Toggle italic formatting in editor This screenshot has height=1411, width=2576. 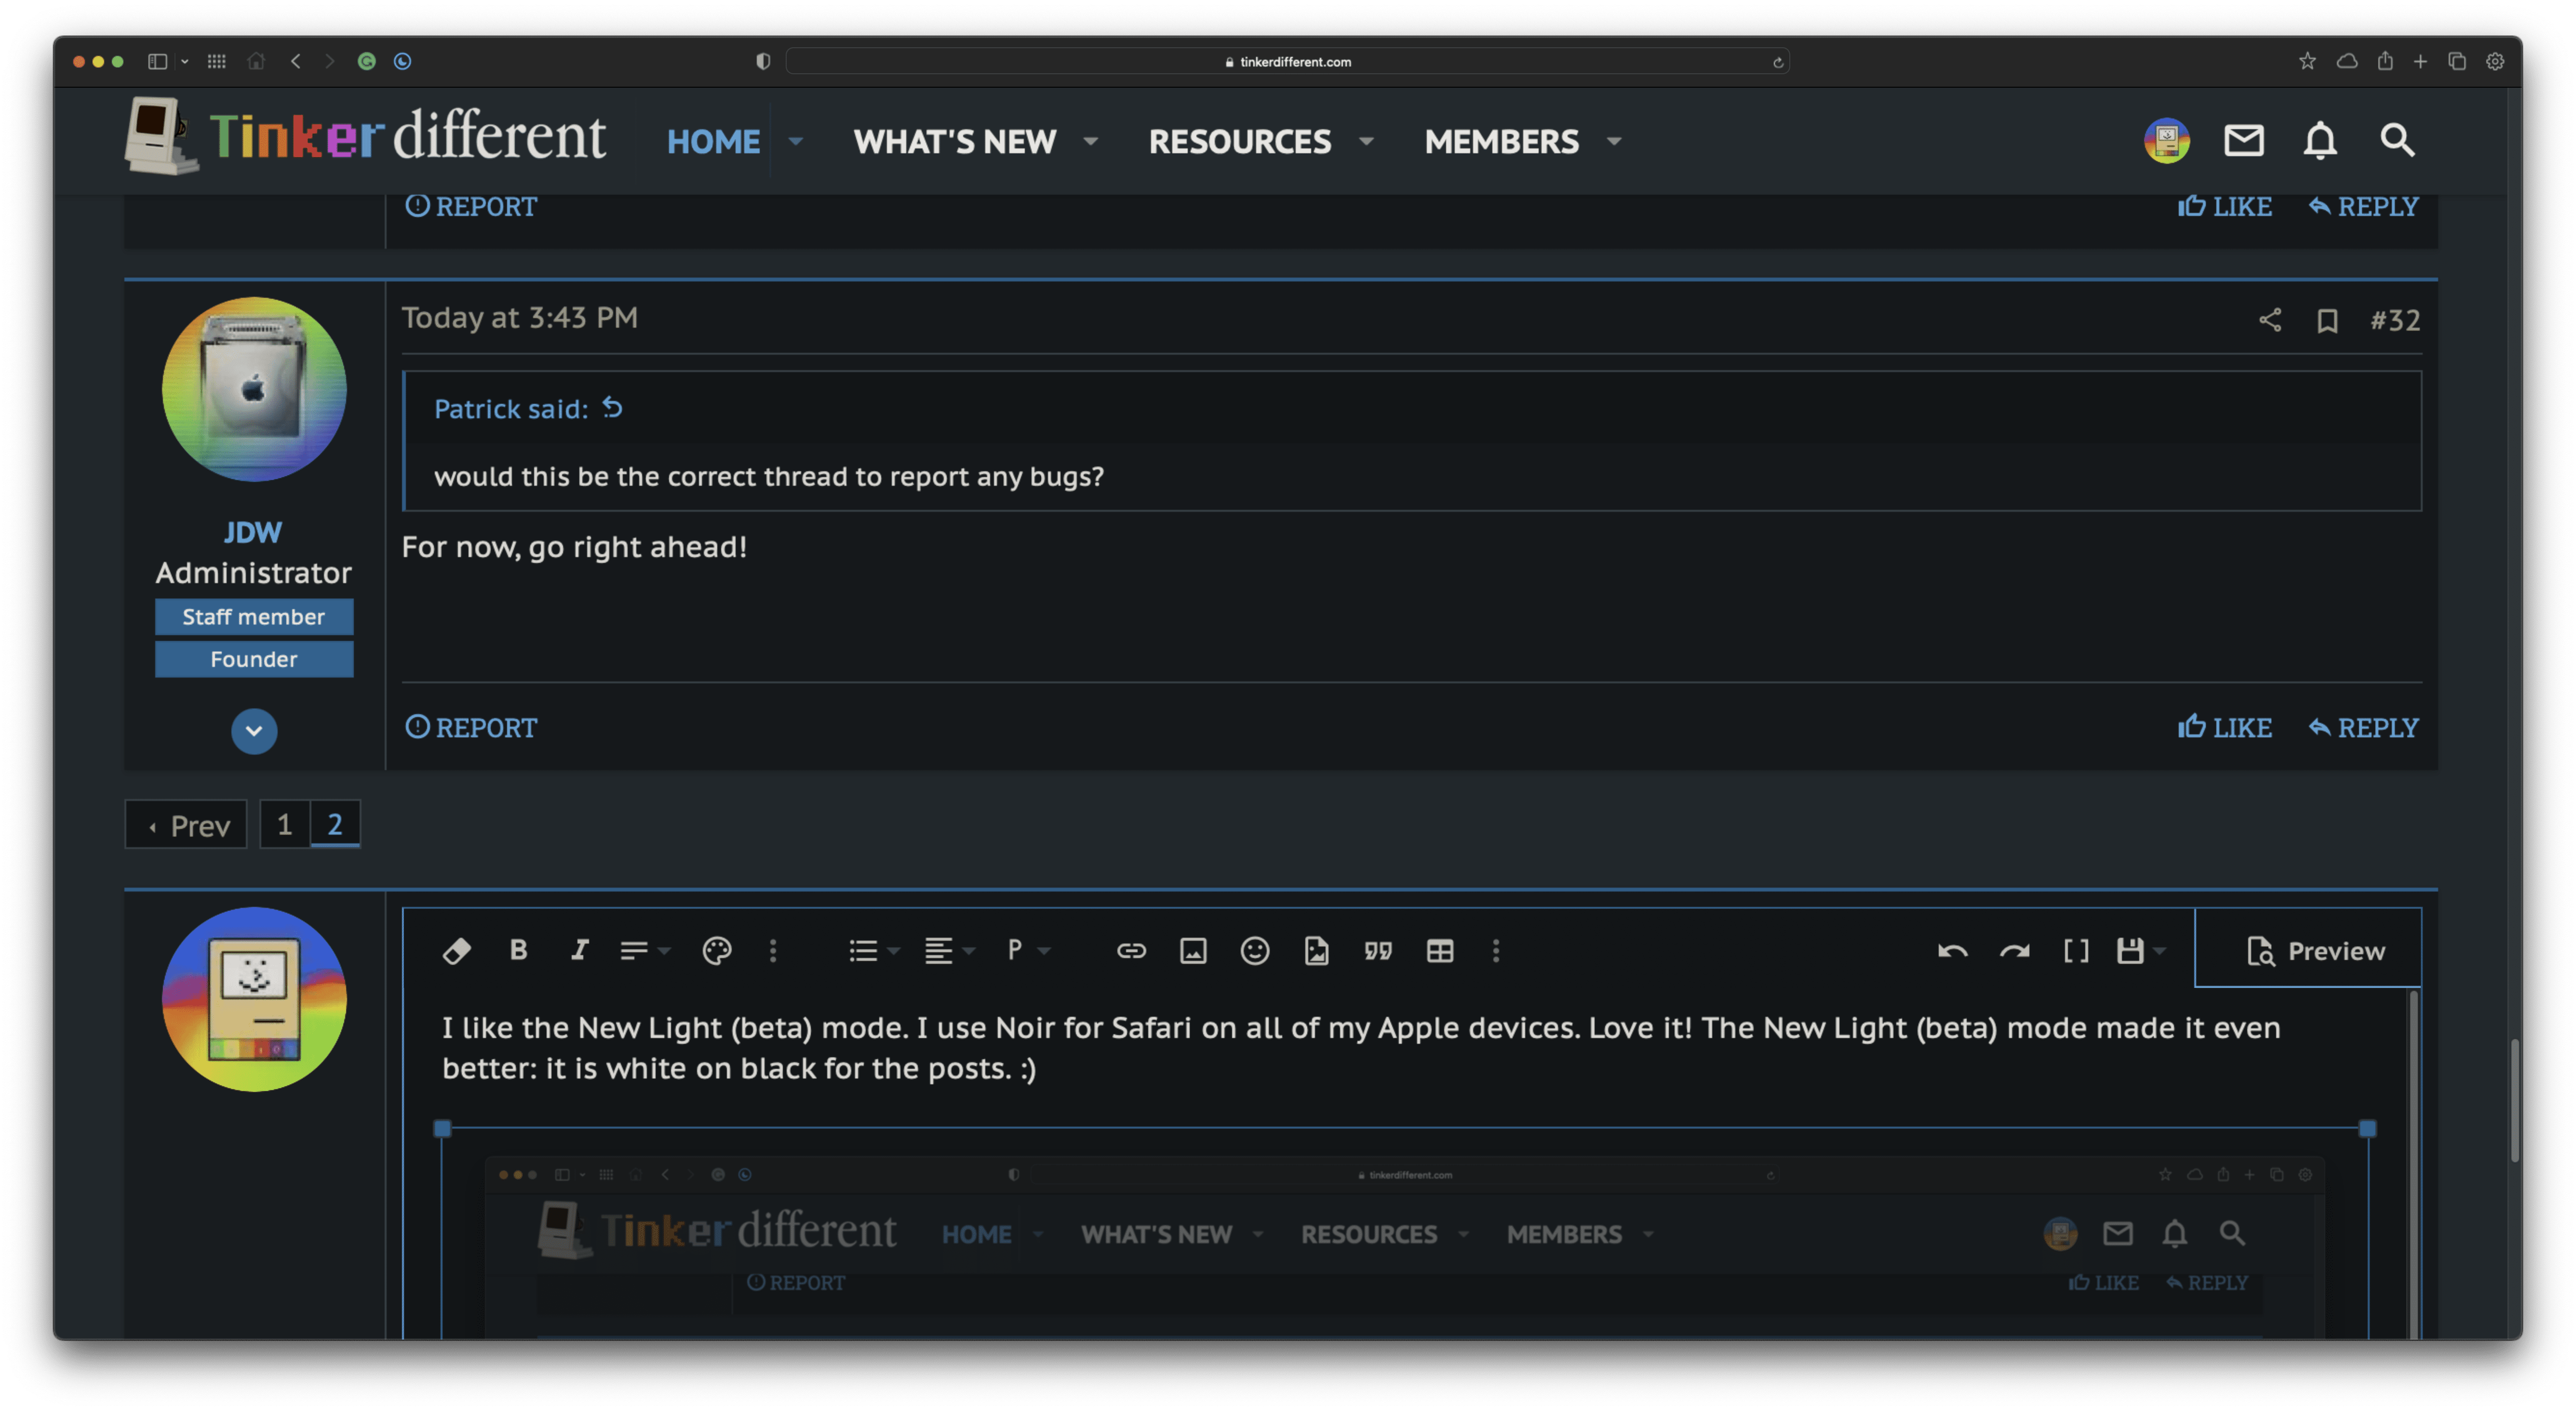coord(579,950)
